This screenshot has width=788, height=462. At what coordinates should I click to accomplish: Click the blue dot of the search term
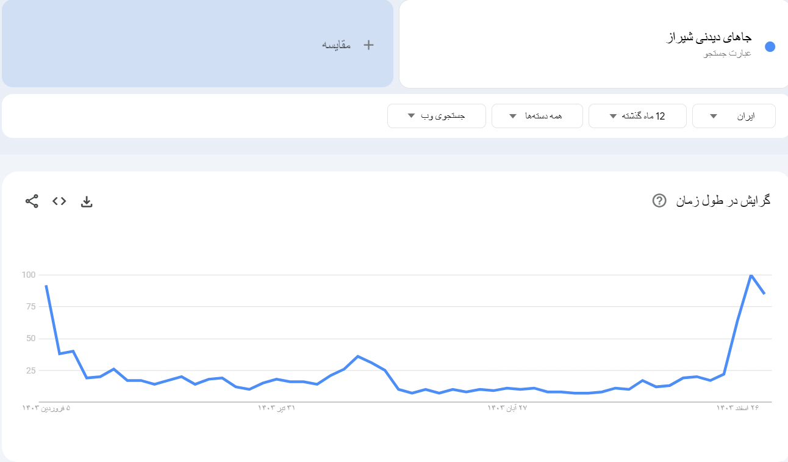click(770, 47)
